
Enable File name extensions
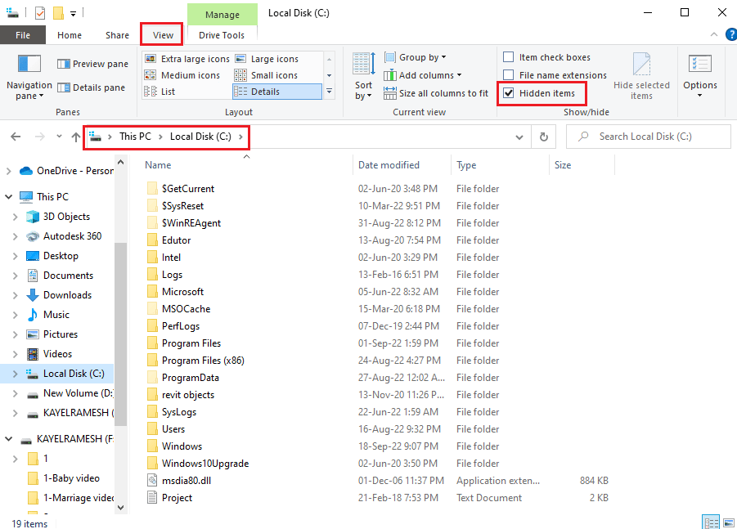point(555,75)
